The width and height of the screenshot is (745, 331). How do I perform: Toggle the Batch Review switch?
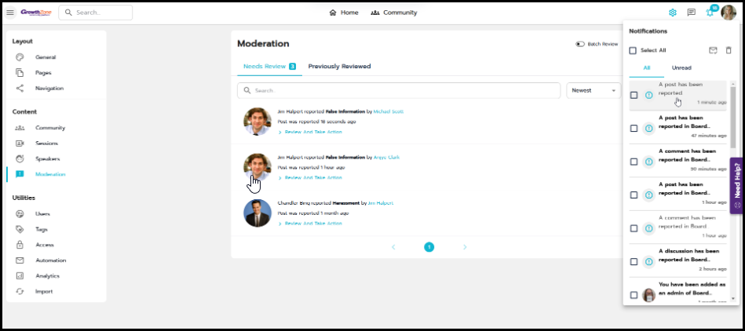click(x=581, y=44)
